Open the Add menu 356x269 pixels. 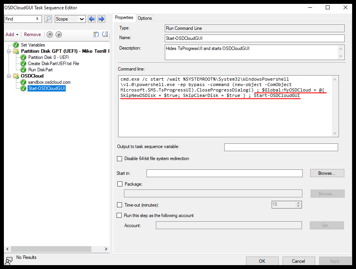[11, 34]
